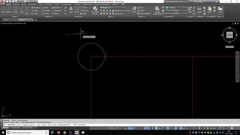The image size is (240, 135).
Task: Toggle the grid display in status bar
Action: tap(118, 128)
